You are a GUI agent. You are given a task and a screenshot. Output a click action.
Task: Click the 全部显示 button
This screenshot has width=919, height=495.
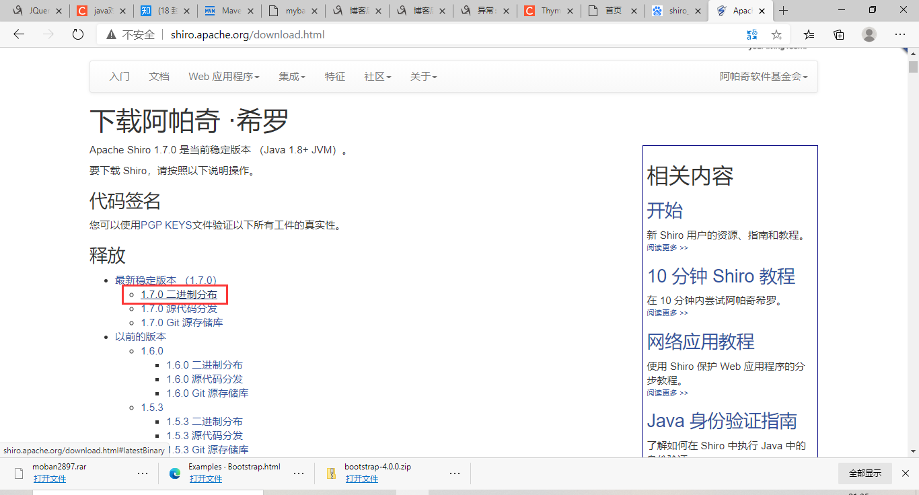pyautogui.click(x=865, y=473)
